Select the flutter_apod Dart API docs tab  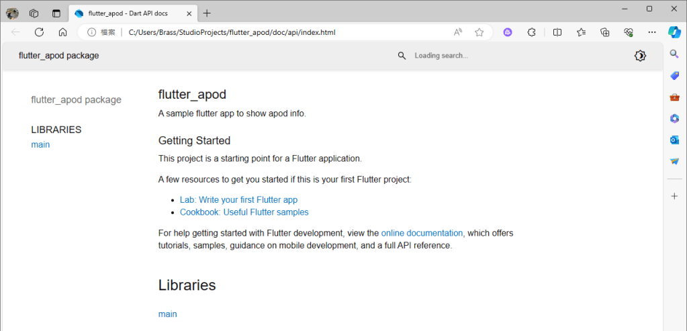pyautogui.click(x=128, y=13)
